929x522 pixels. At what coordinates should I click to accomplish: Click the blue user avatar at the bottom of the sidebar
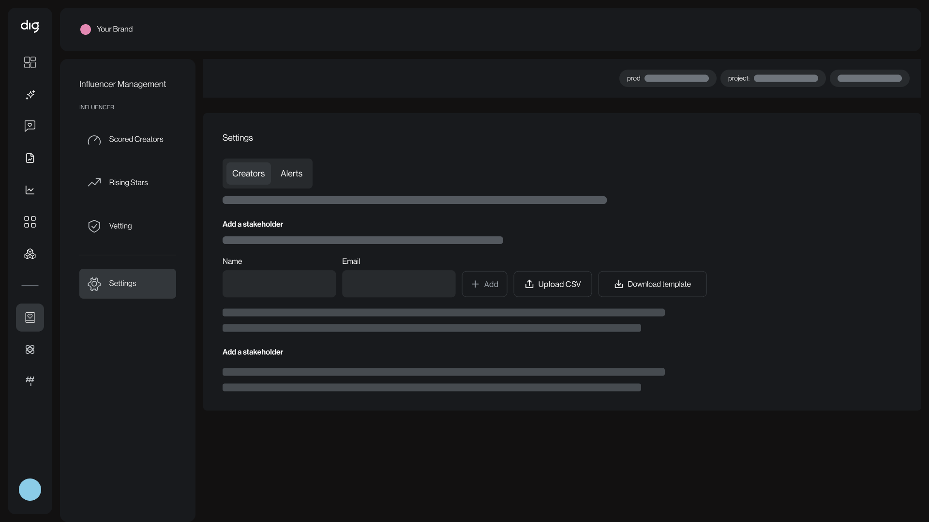[30, 490]
